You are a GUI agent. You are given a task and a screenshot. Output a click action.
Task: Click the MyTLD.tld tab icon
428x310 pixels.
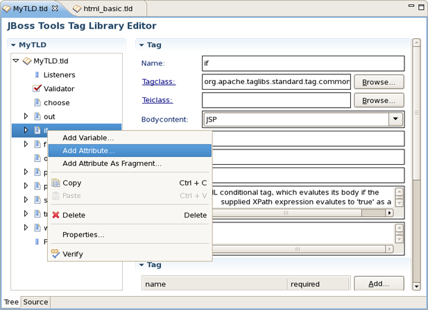(x=6, y=8)
